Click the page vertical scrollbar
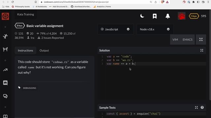 210,55
